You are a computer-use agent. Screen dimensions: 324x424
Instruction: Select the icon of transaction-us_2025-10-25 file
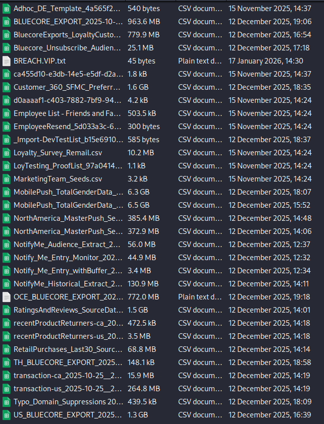click(x=6, y=389)
